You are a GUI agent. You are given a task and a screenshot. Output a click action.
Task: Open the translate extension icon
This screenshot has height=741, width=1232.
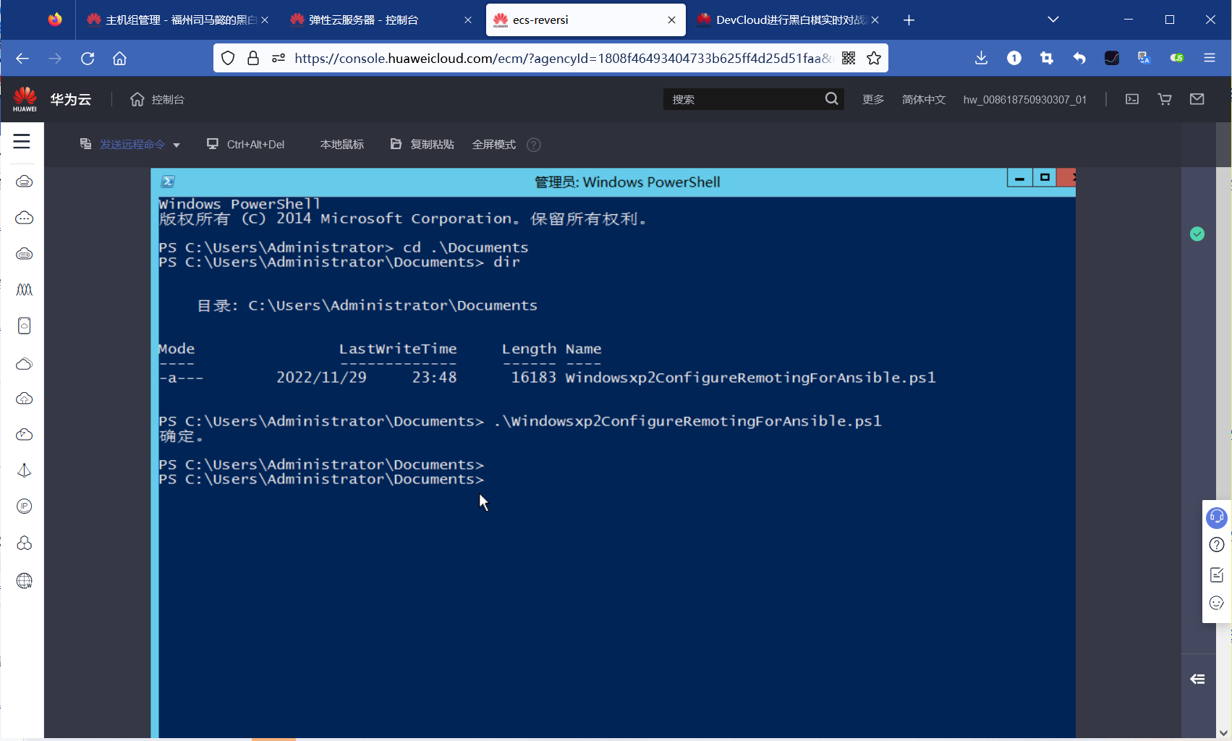tap(1144, 59)
